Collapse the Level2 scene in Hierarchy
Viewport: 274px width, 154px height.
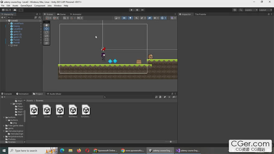pos(7,21)
